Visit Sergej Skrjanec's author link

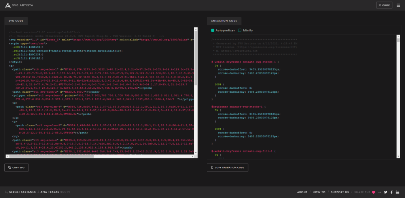[23, 192]
